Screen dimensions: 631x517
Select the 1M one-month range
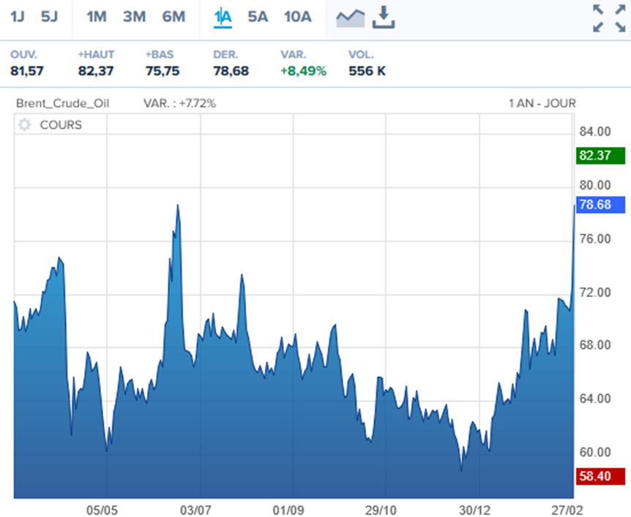[96, 17]
